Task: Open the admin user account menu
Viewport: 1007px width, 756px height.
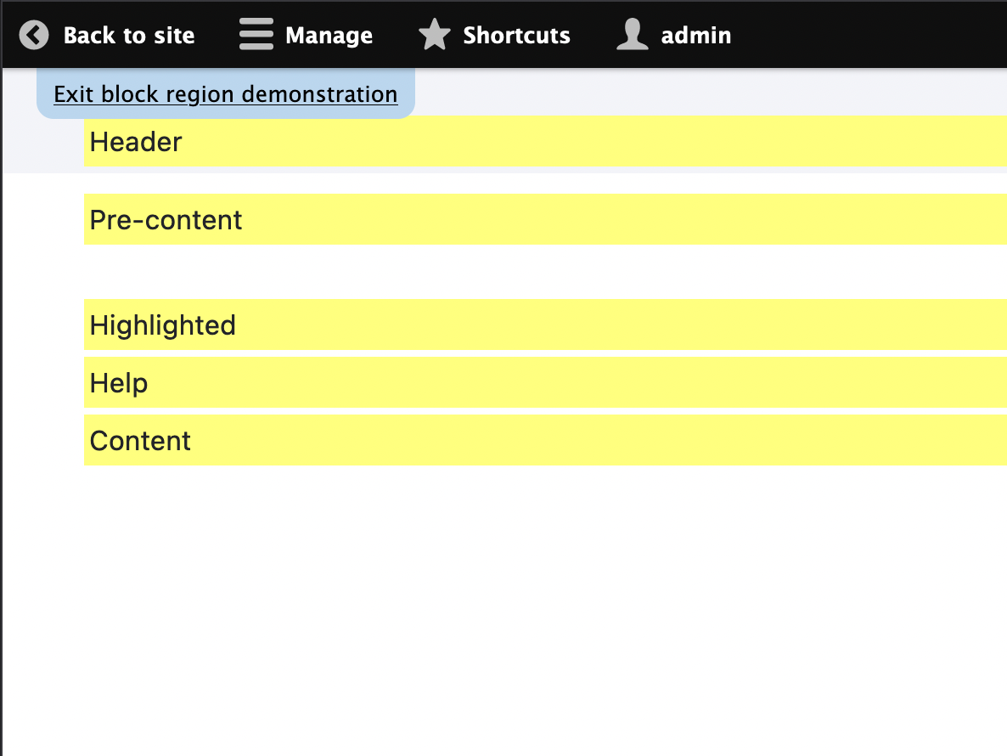Action: tap(696, 35)
